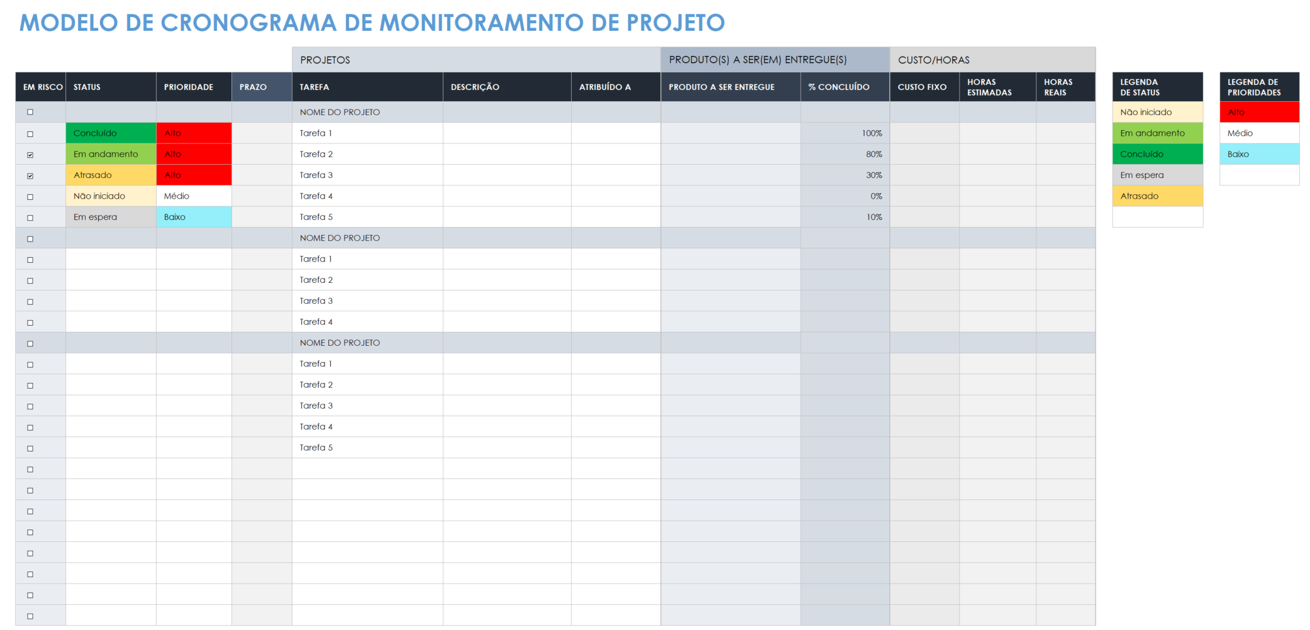Click the PRODUTO(S) A SER(EM) ENTREGUE(S) section header
This screenshot has width=1310, height=630.
tap(775, 60)
